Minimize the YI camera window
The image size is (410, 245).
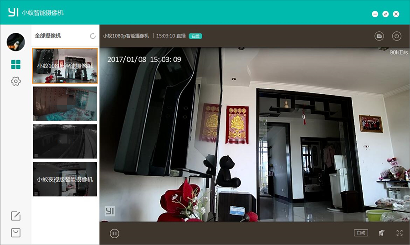[x=375, y=14]
